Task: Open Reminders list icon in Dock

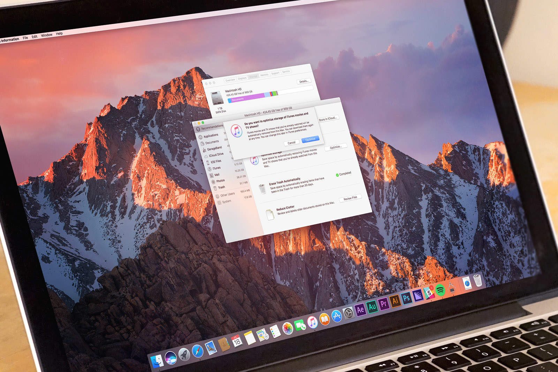Action: (x=275, y=332)
